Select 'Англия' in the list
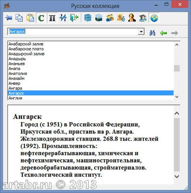This screenshot has height=193, width=191. [x=91, y=98]
